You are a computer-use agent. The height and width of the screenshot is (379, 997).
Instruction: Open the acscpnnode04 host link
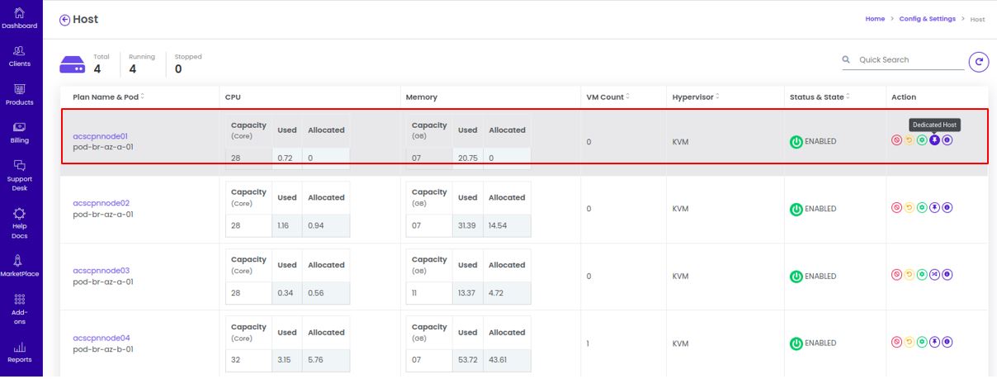pyautogui.click(x=101, y=338)
